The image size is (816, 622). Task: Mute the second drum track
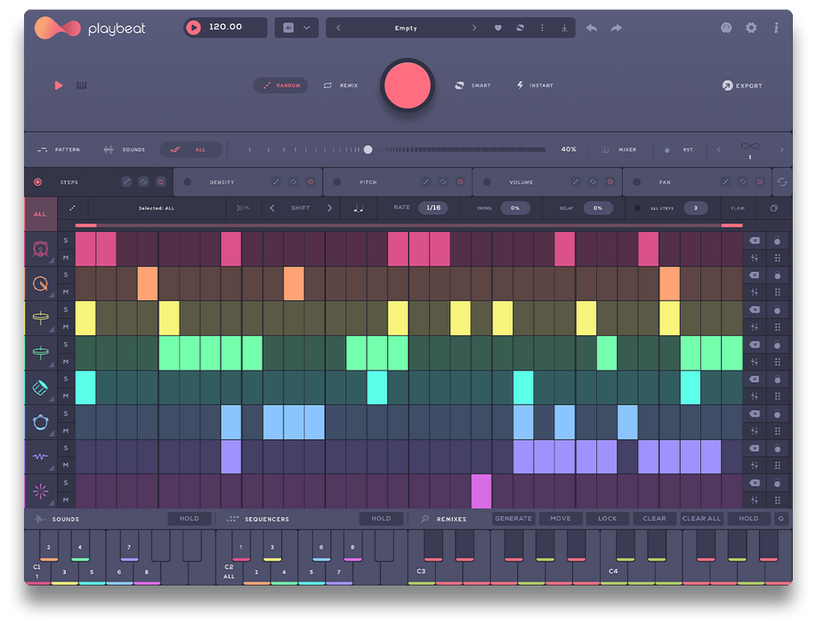coord(66,292)
